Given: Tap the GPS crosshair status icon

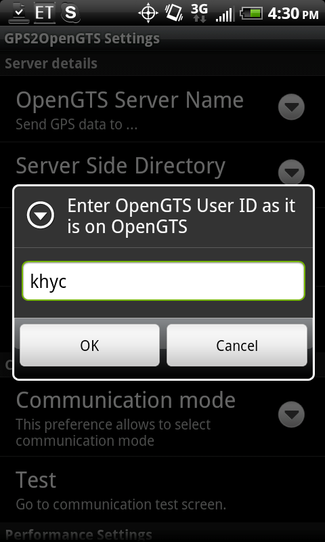Looking at the screenshot, I should [148, 13].
